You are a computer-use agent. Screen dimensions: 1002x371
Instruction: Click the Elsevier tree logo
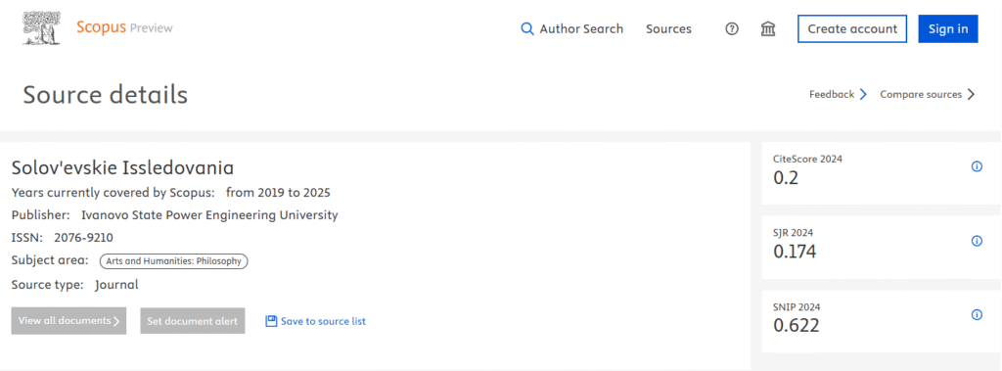point(41,28)
